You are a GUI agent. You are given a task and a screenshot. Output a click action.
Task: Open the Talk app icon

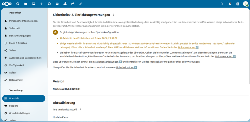(x=49, y=4)
